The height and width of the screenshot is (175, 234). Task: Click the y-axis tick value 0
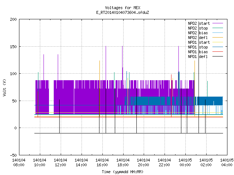(x=15, y=128)
